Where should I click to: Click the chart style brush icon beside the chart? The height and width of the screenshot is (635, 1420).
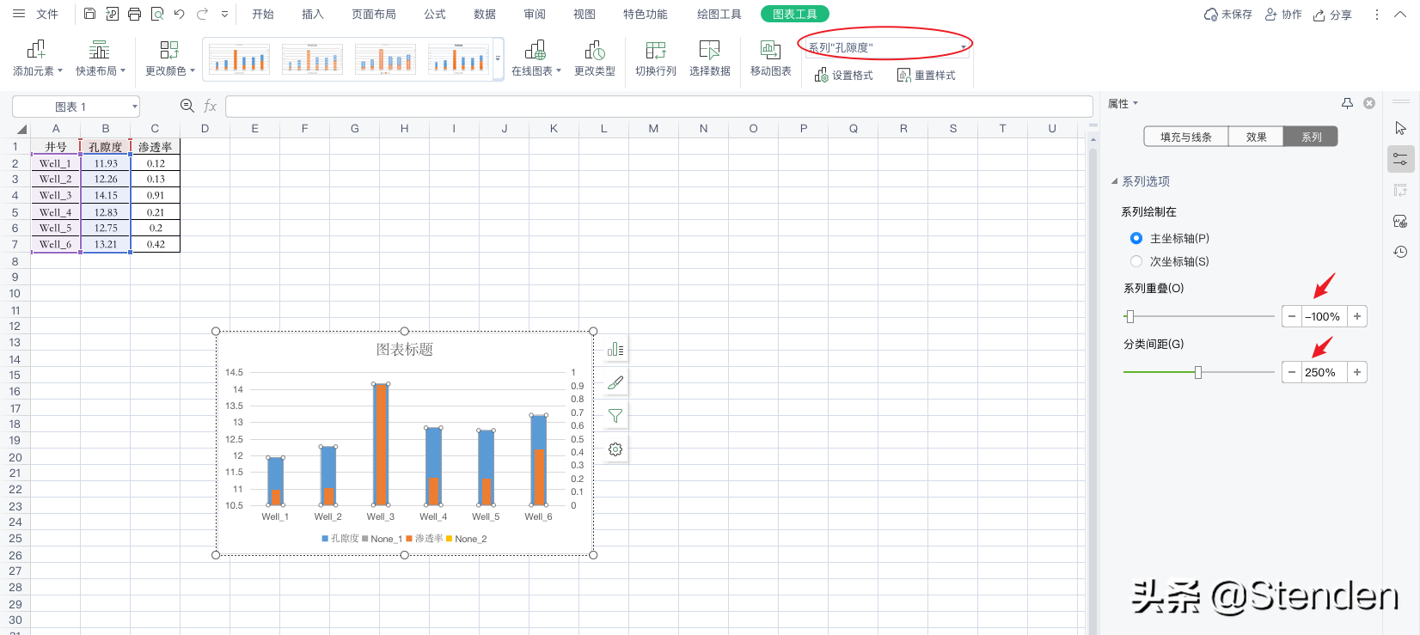[615, 382]
